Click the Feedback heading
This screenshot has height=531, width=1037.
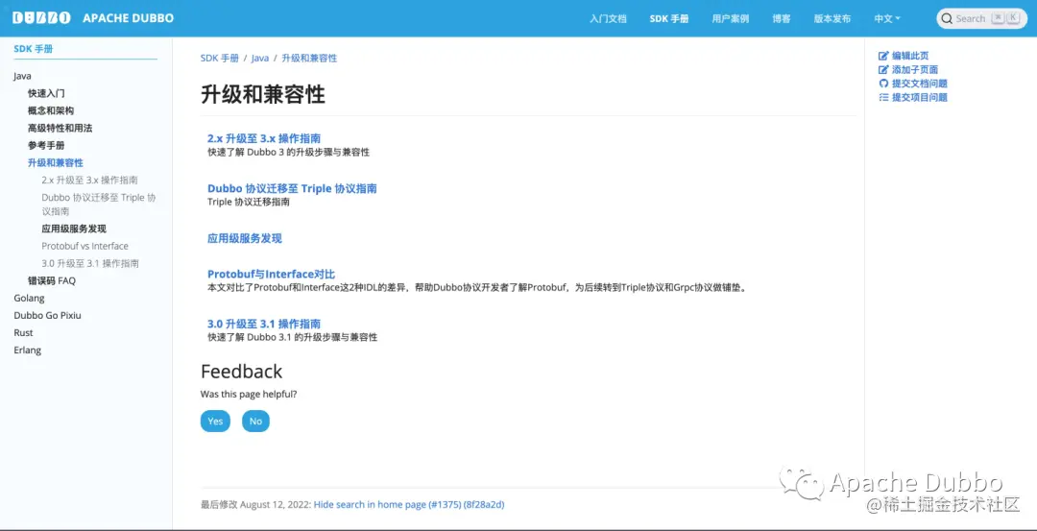tap(241, 371)
